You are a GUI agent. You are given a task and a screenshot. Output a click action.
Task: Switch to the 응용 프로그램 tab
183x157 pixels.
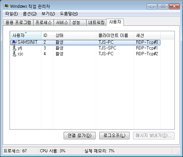18,22
